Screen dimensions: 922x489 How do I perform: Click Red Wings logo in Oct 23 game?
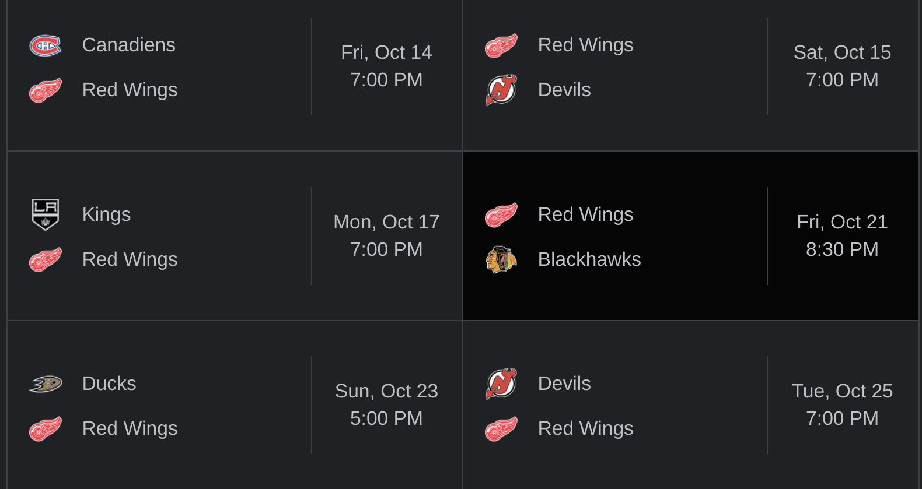click(x=46, y=429)
